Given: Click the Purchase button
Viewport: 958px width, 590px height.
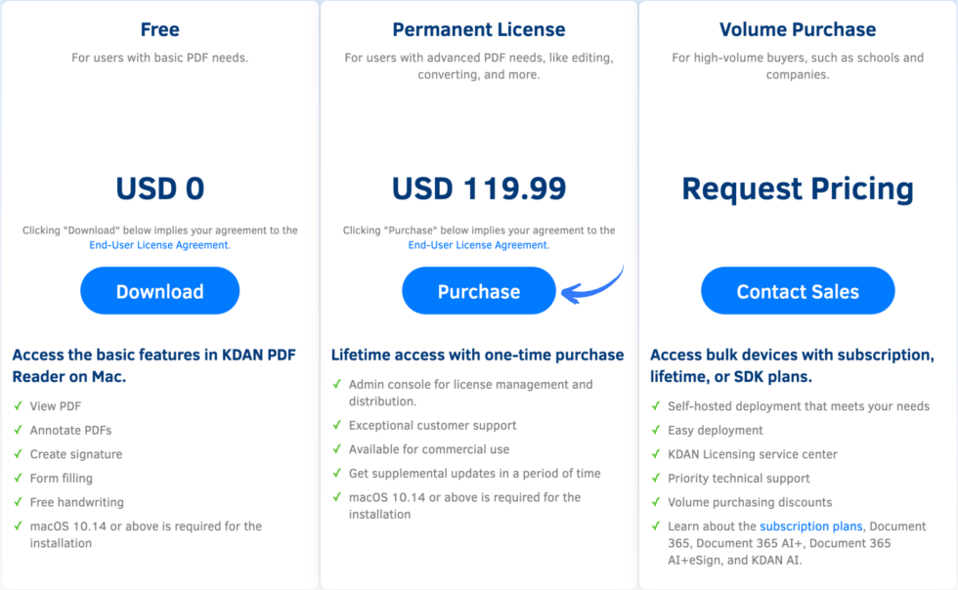Looking at the screenshot, I should 478,290.
